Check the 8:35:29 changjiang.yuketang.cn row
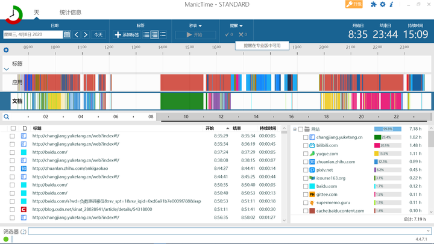This screenshot has width=434, height=244. [12, 136]
